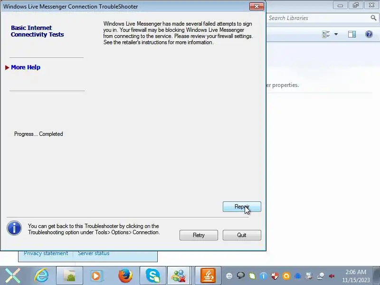Open the clock showing 2:06 AM

356,276
